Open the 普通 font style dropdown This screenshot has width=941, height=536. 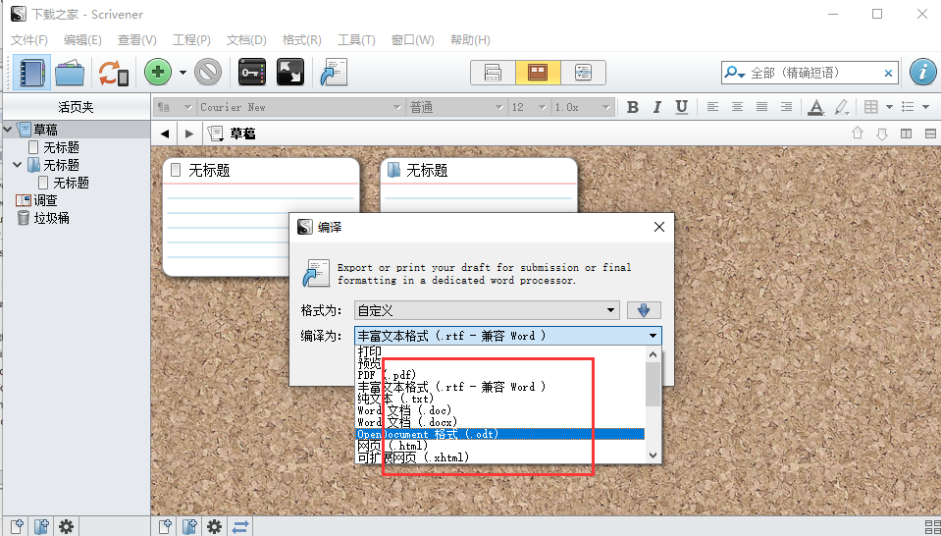tap(456, 107)
